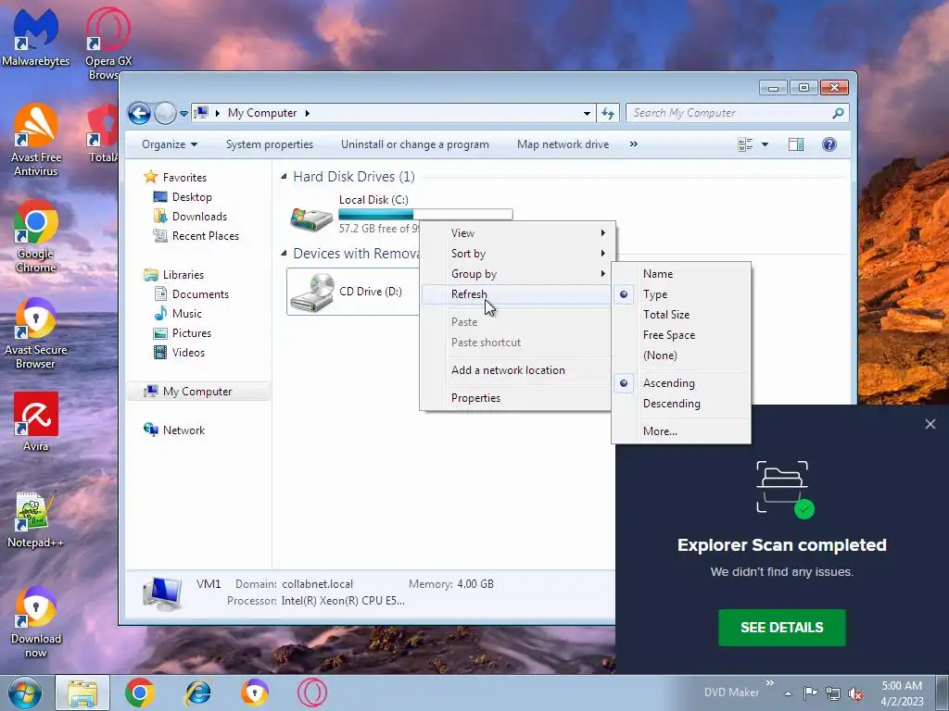This screenshot has height=711, width=949.
Task: Click the muted volume tray icon
Action: [855, 693]
